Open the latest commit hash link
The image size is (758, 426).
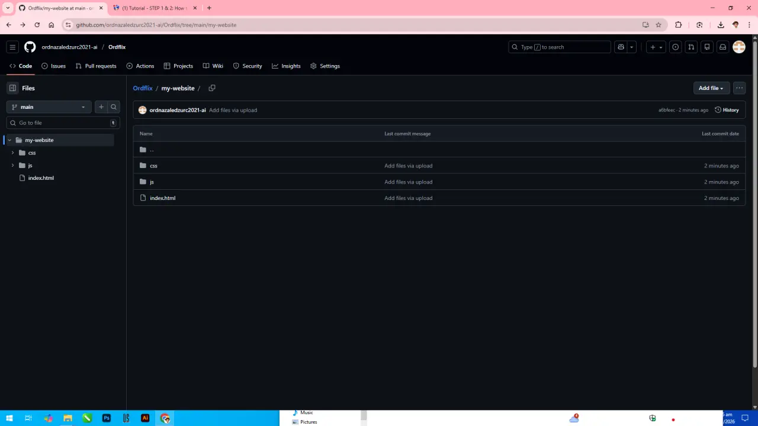[x=667, y=110]
